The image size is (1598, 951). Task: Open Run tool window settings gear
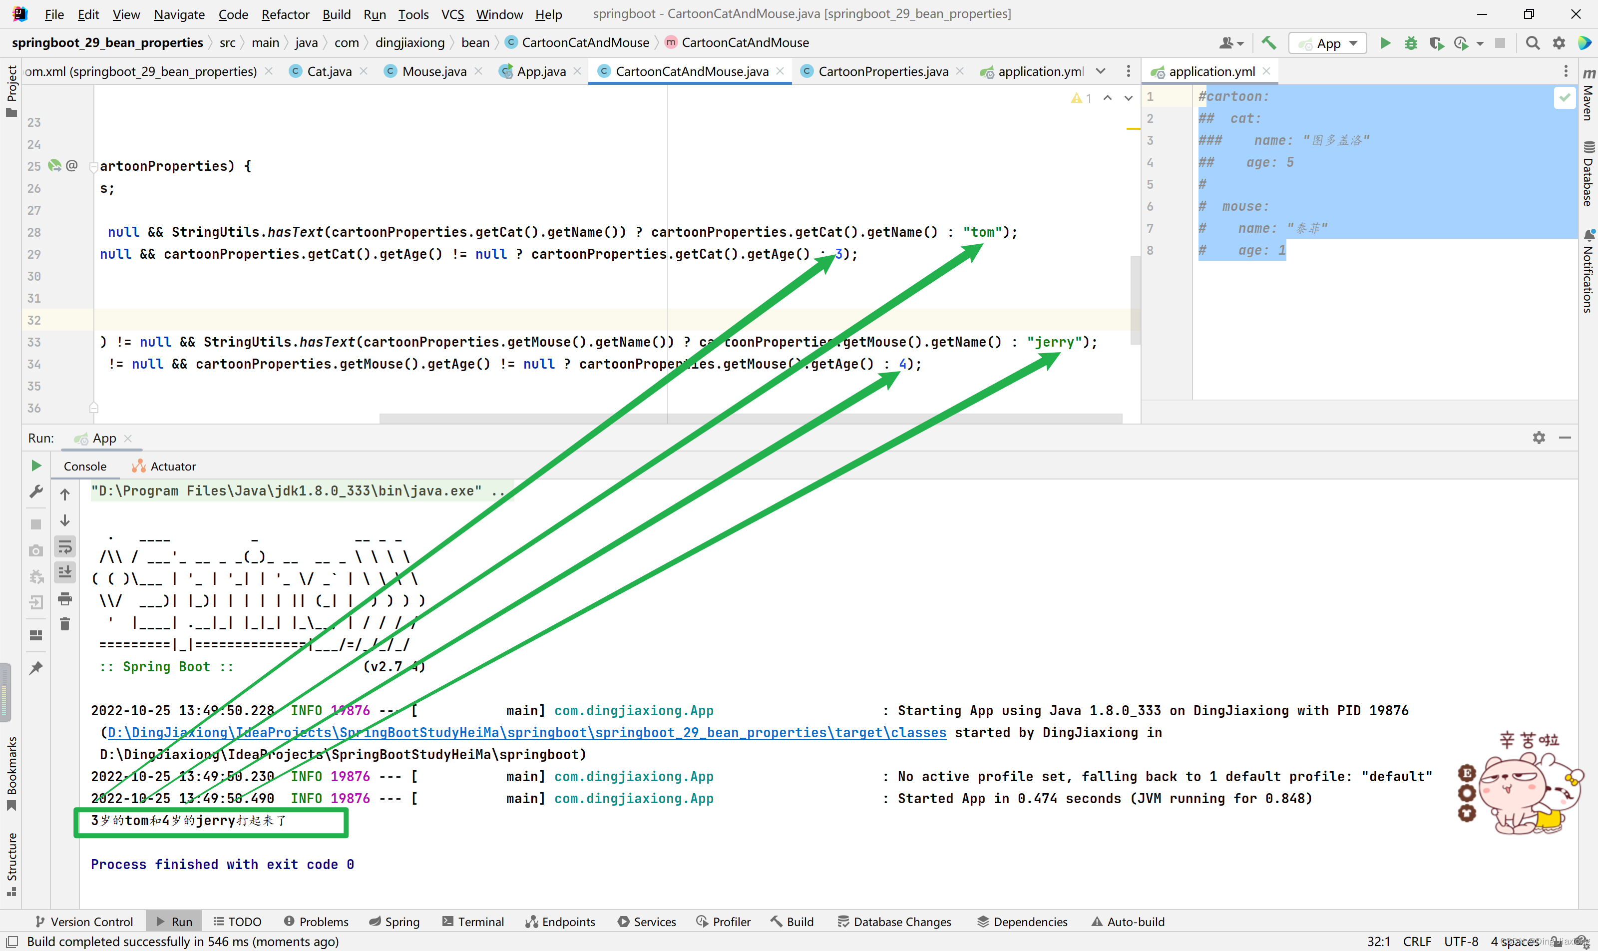tap(1539, 438)
